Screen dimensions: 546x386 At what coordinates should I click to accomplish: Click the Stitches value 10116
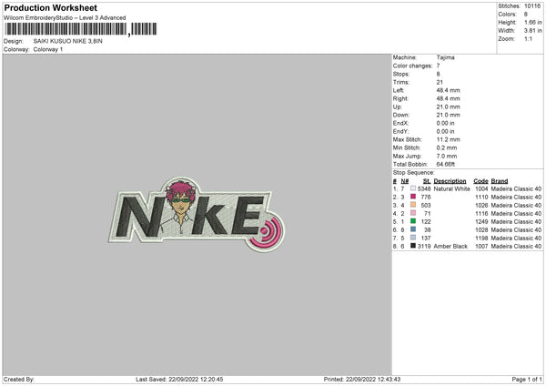532,6
